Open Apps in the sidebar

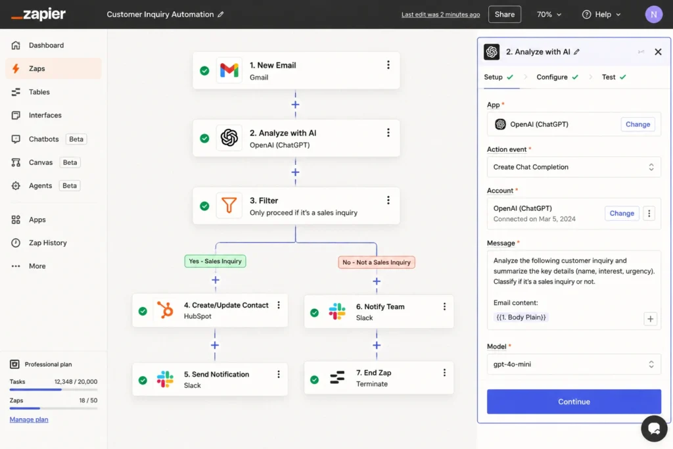tap(53, 220)
